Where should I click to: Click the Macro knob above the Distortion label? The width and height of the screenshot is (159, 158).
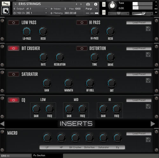point(89,138)
